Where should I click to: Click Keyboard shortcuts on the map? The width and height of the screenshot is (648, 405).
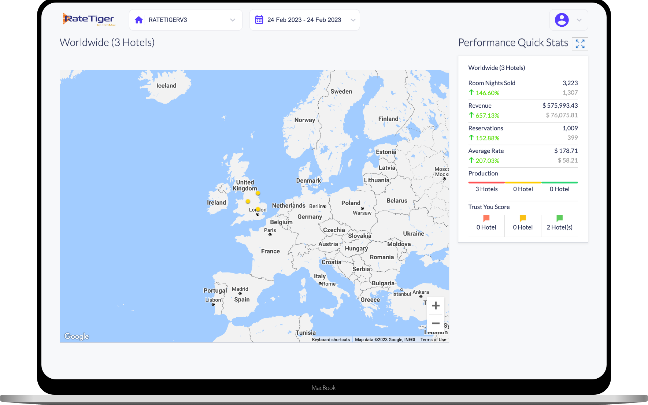[x=331, y=340]
